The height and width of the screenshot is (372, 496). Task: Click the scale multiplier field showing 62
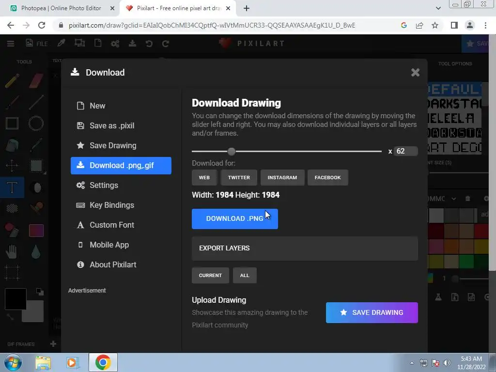coord(406,151)
